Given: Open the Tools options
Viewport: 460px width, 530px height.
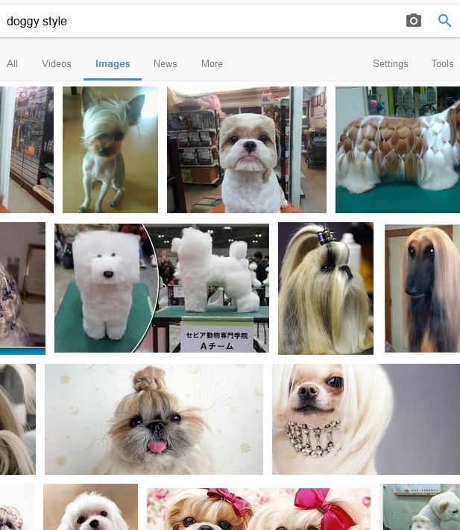Looking at the screenshot, I should [x=442, y=63].
